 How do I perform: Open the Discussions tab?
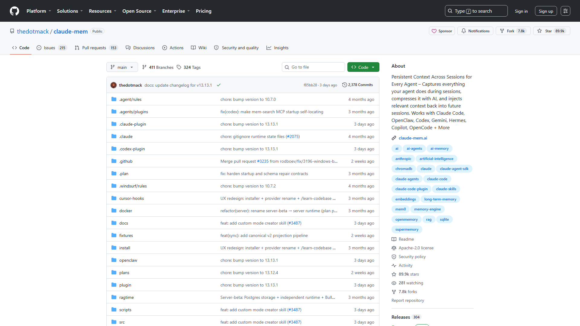140,48
